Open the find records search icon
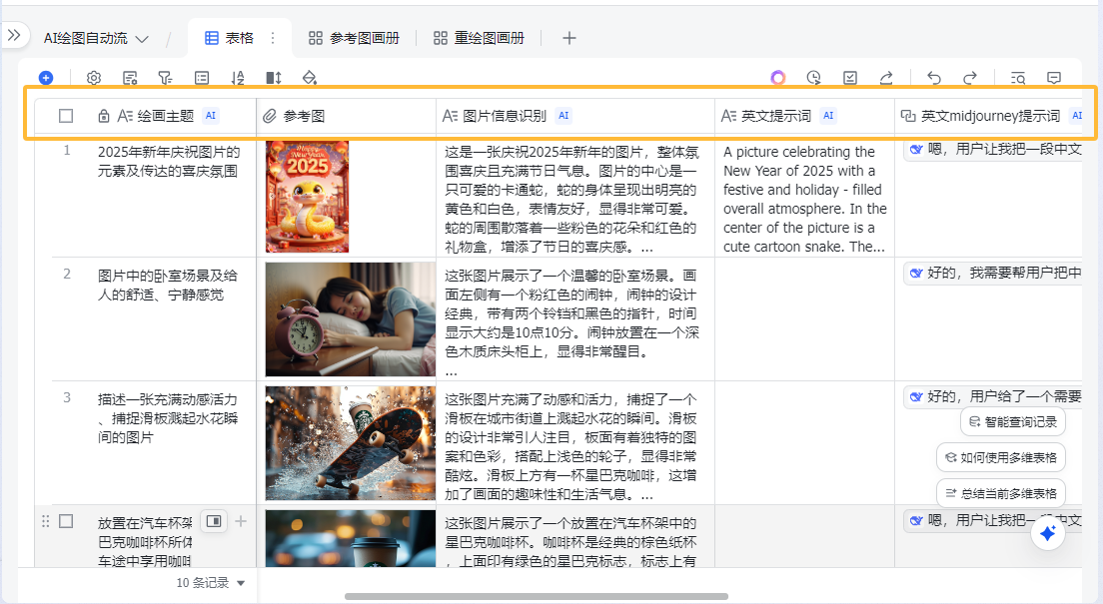Viewport: 1103px width, 604px height. [1018, 78]
